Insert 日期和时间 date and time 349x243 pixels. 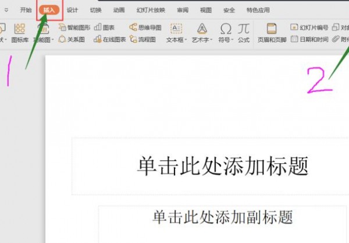(x=309, y=40)
